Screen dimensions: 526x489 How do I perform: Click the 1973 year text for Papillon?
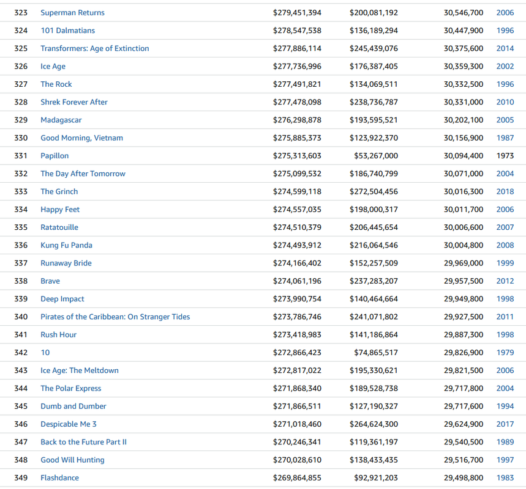click(505, 156)
